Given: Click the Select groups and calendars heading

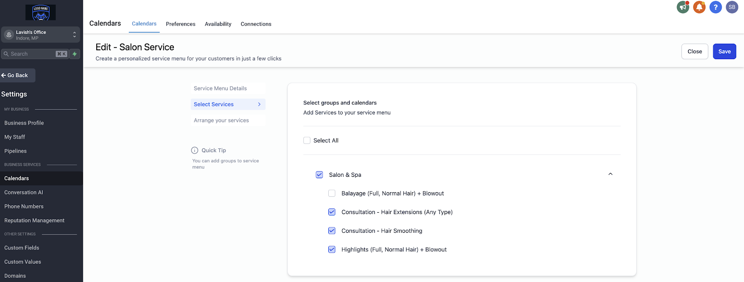Looking at the screenshot, I should pos(340,103).
